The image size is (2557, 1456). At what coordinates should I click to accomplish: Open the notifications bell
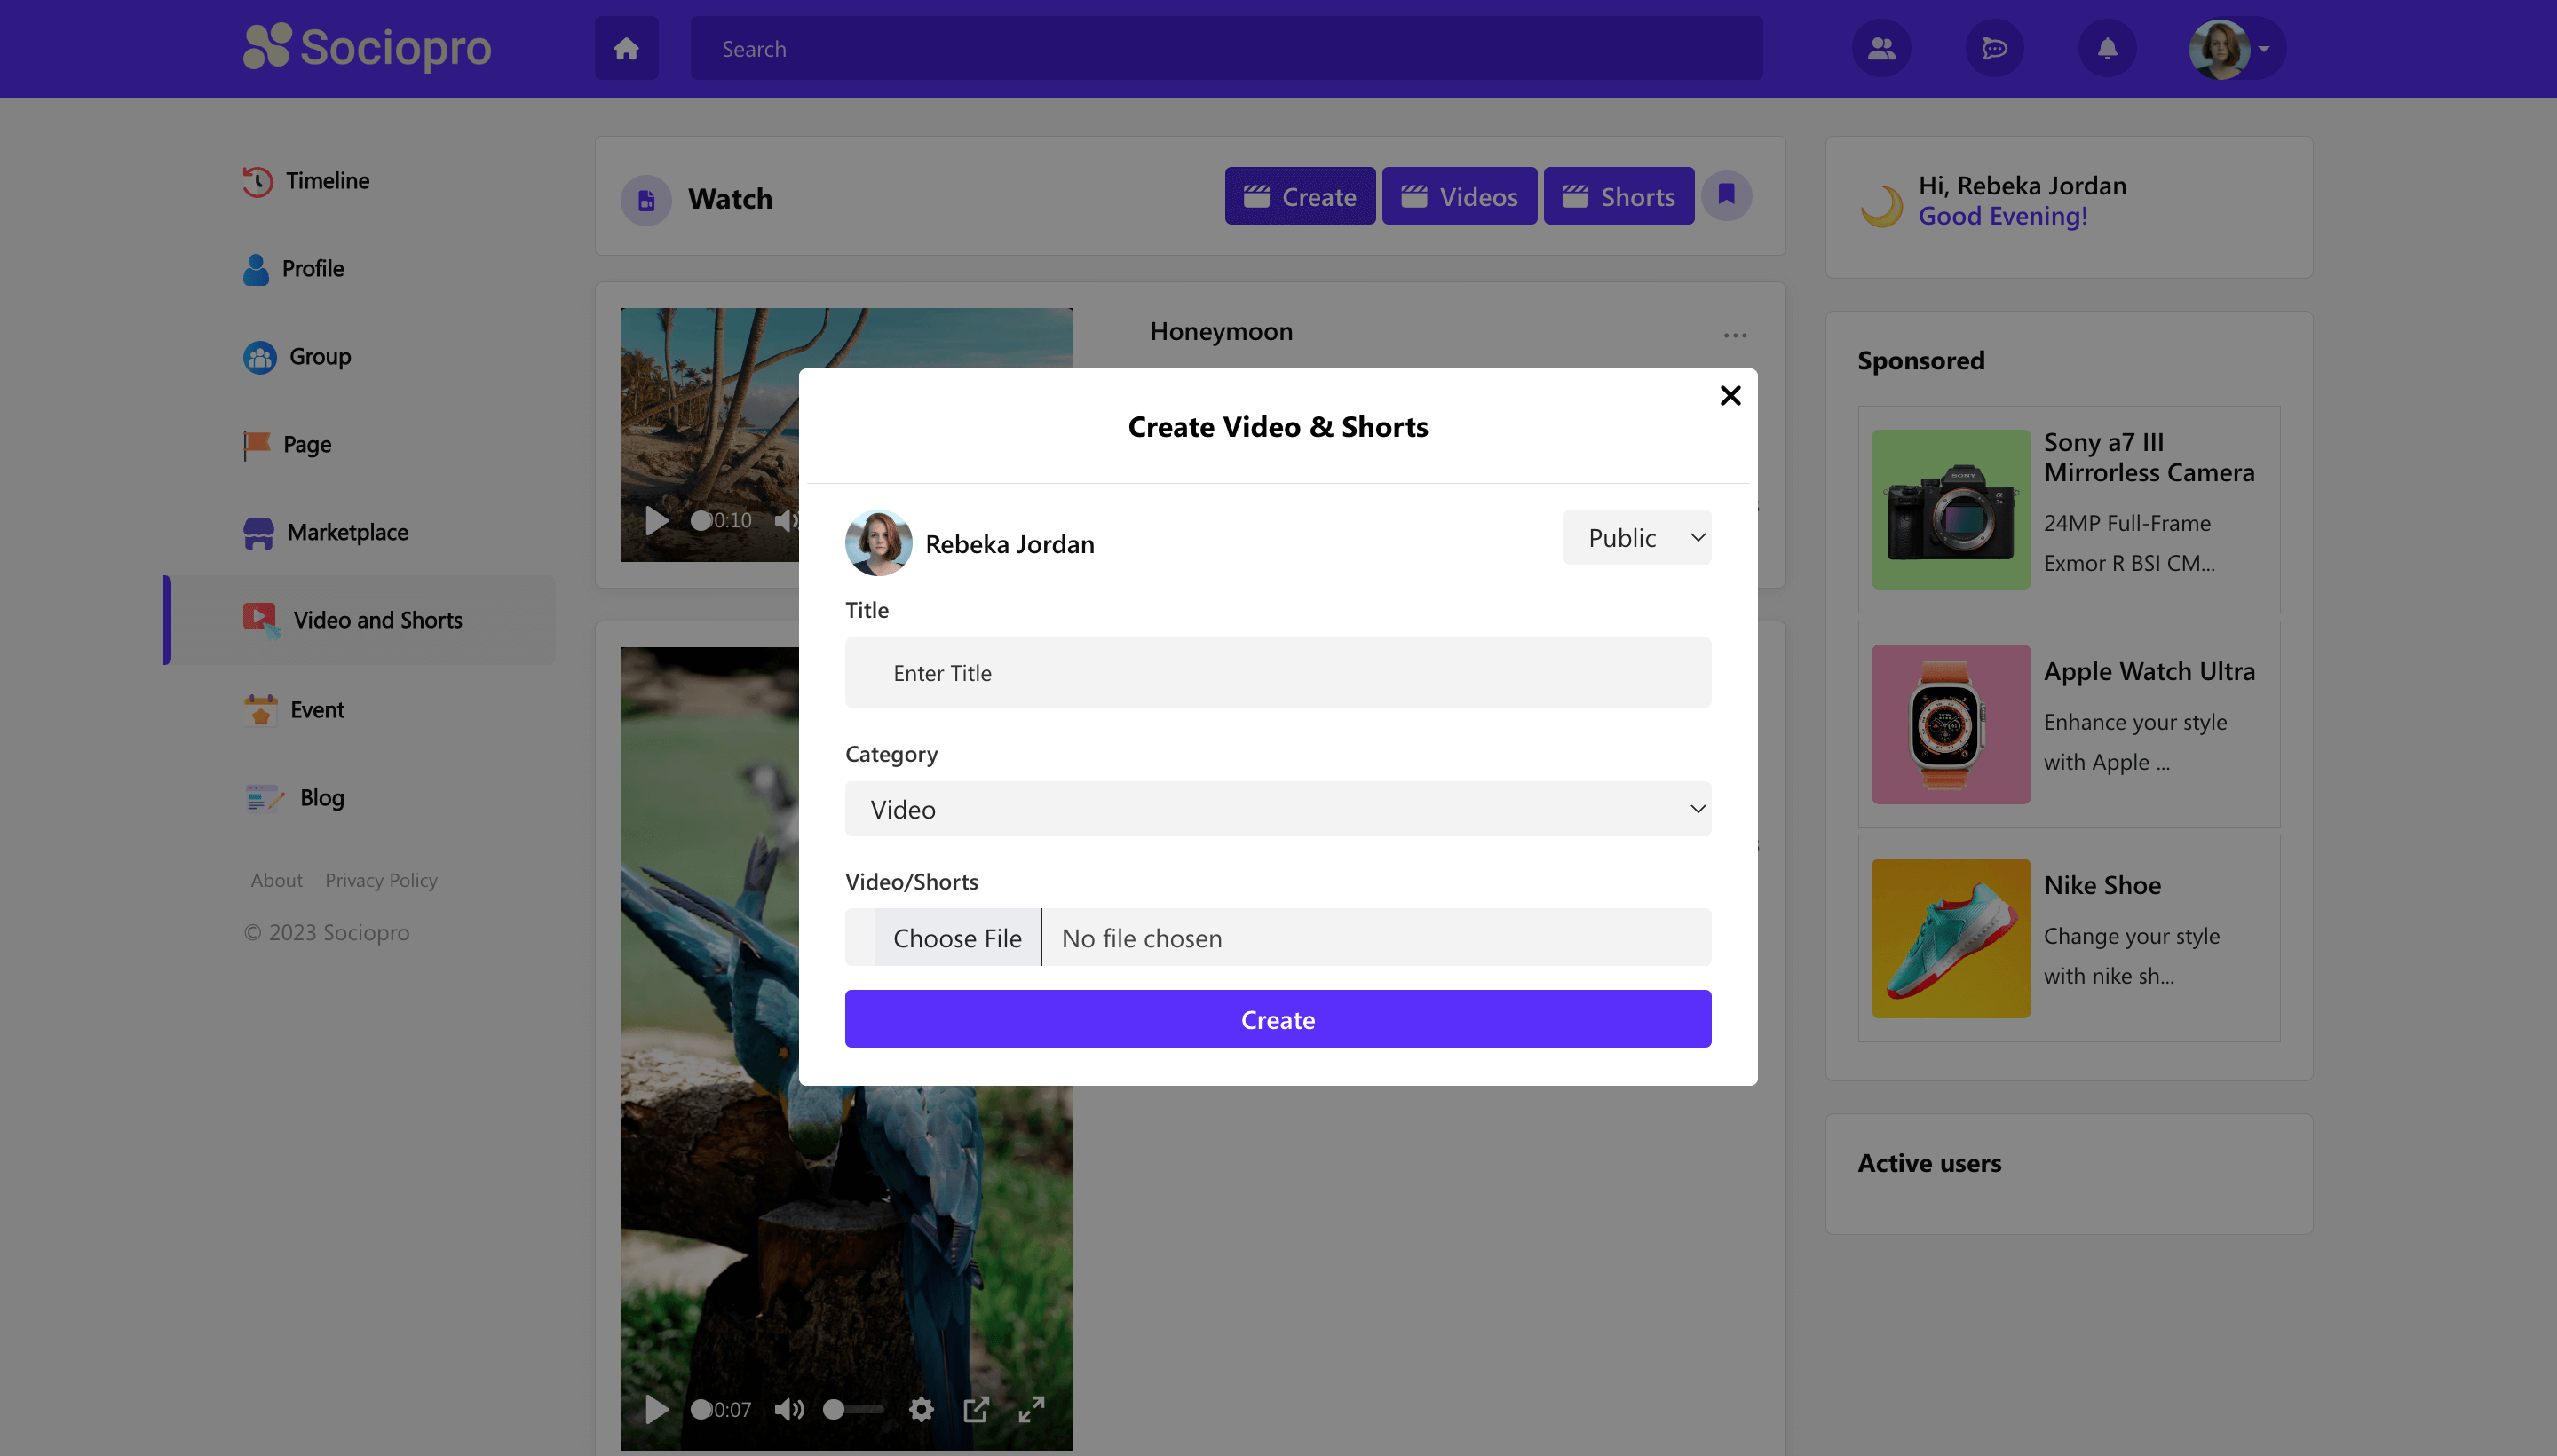tap(2108, 47)
